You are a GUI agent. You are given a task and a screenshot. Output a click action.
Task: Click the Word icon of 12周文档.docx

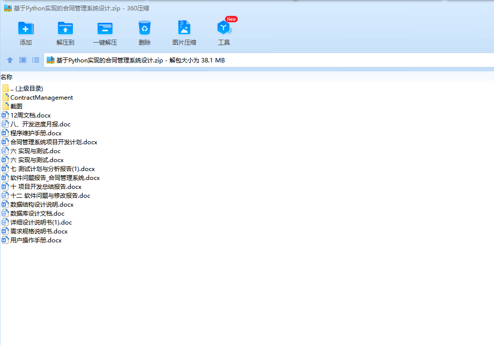click(x=5, y=115)
